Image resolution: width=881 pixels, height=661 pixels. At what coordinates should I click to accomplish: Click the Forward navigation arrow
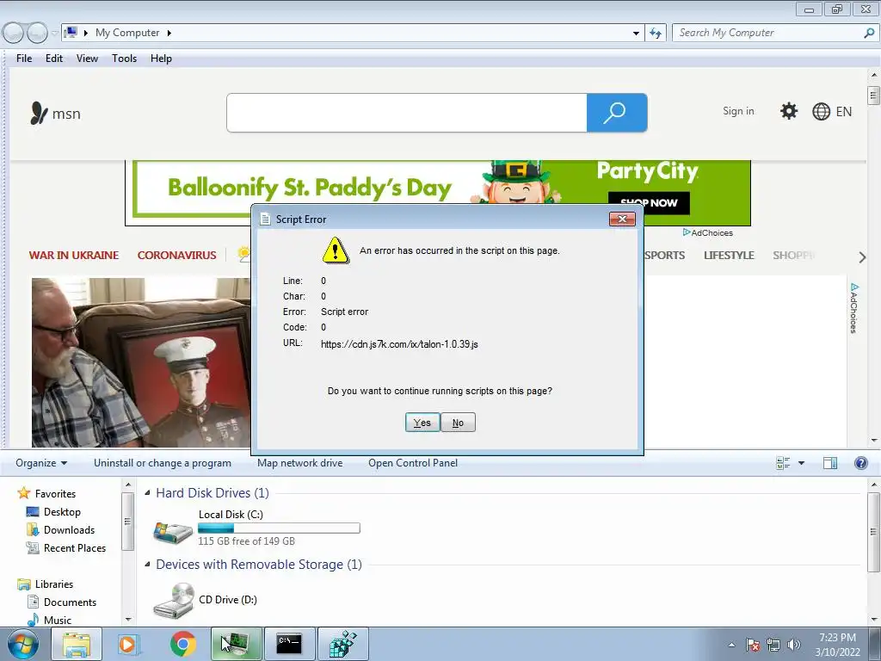point(37,33)
